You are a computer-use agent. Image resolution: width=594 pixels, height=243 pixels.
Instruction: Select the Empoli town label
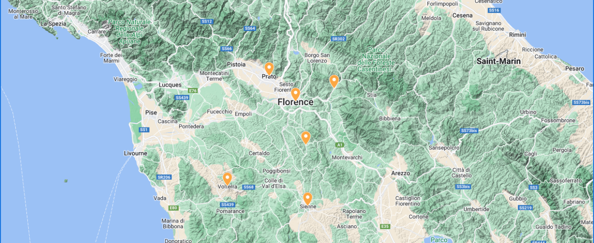[243, 114]
